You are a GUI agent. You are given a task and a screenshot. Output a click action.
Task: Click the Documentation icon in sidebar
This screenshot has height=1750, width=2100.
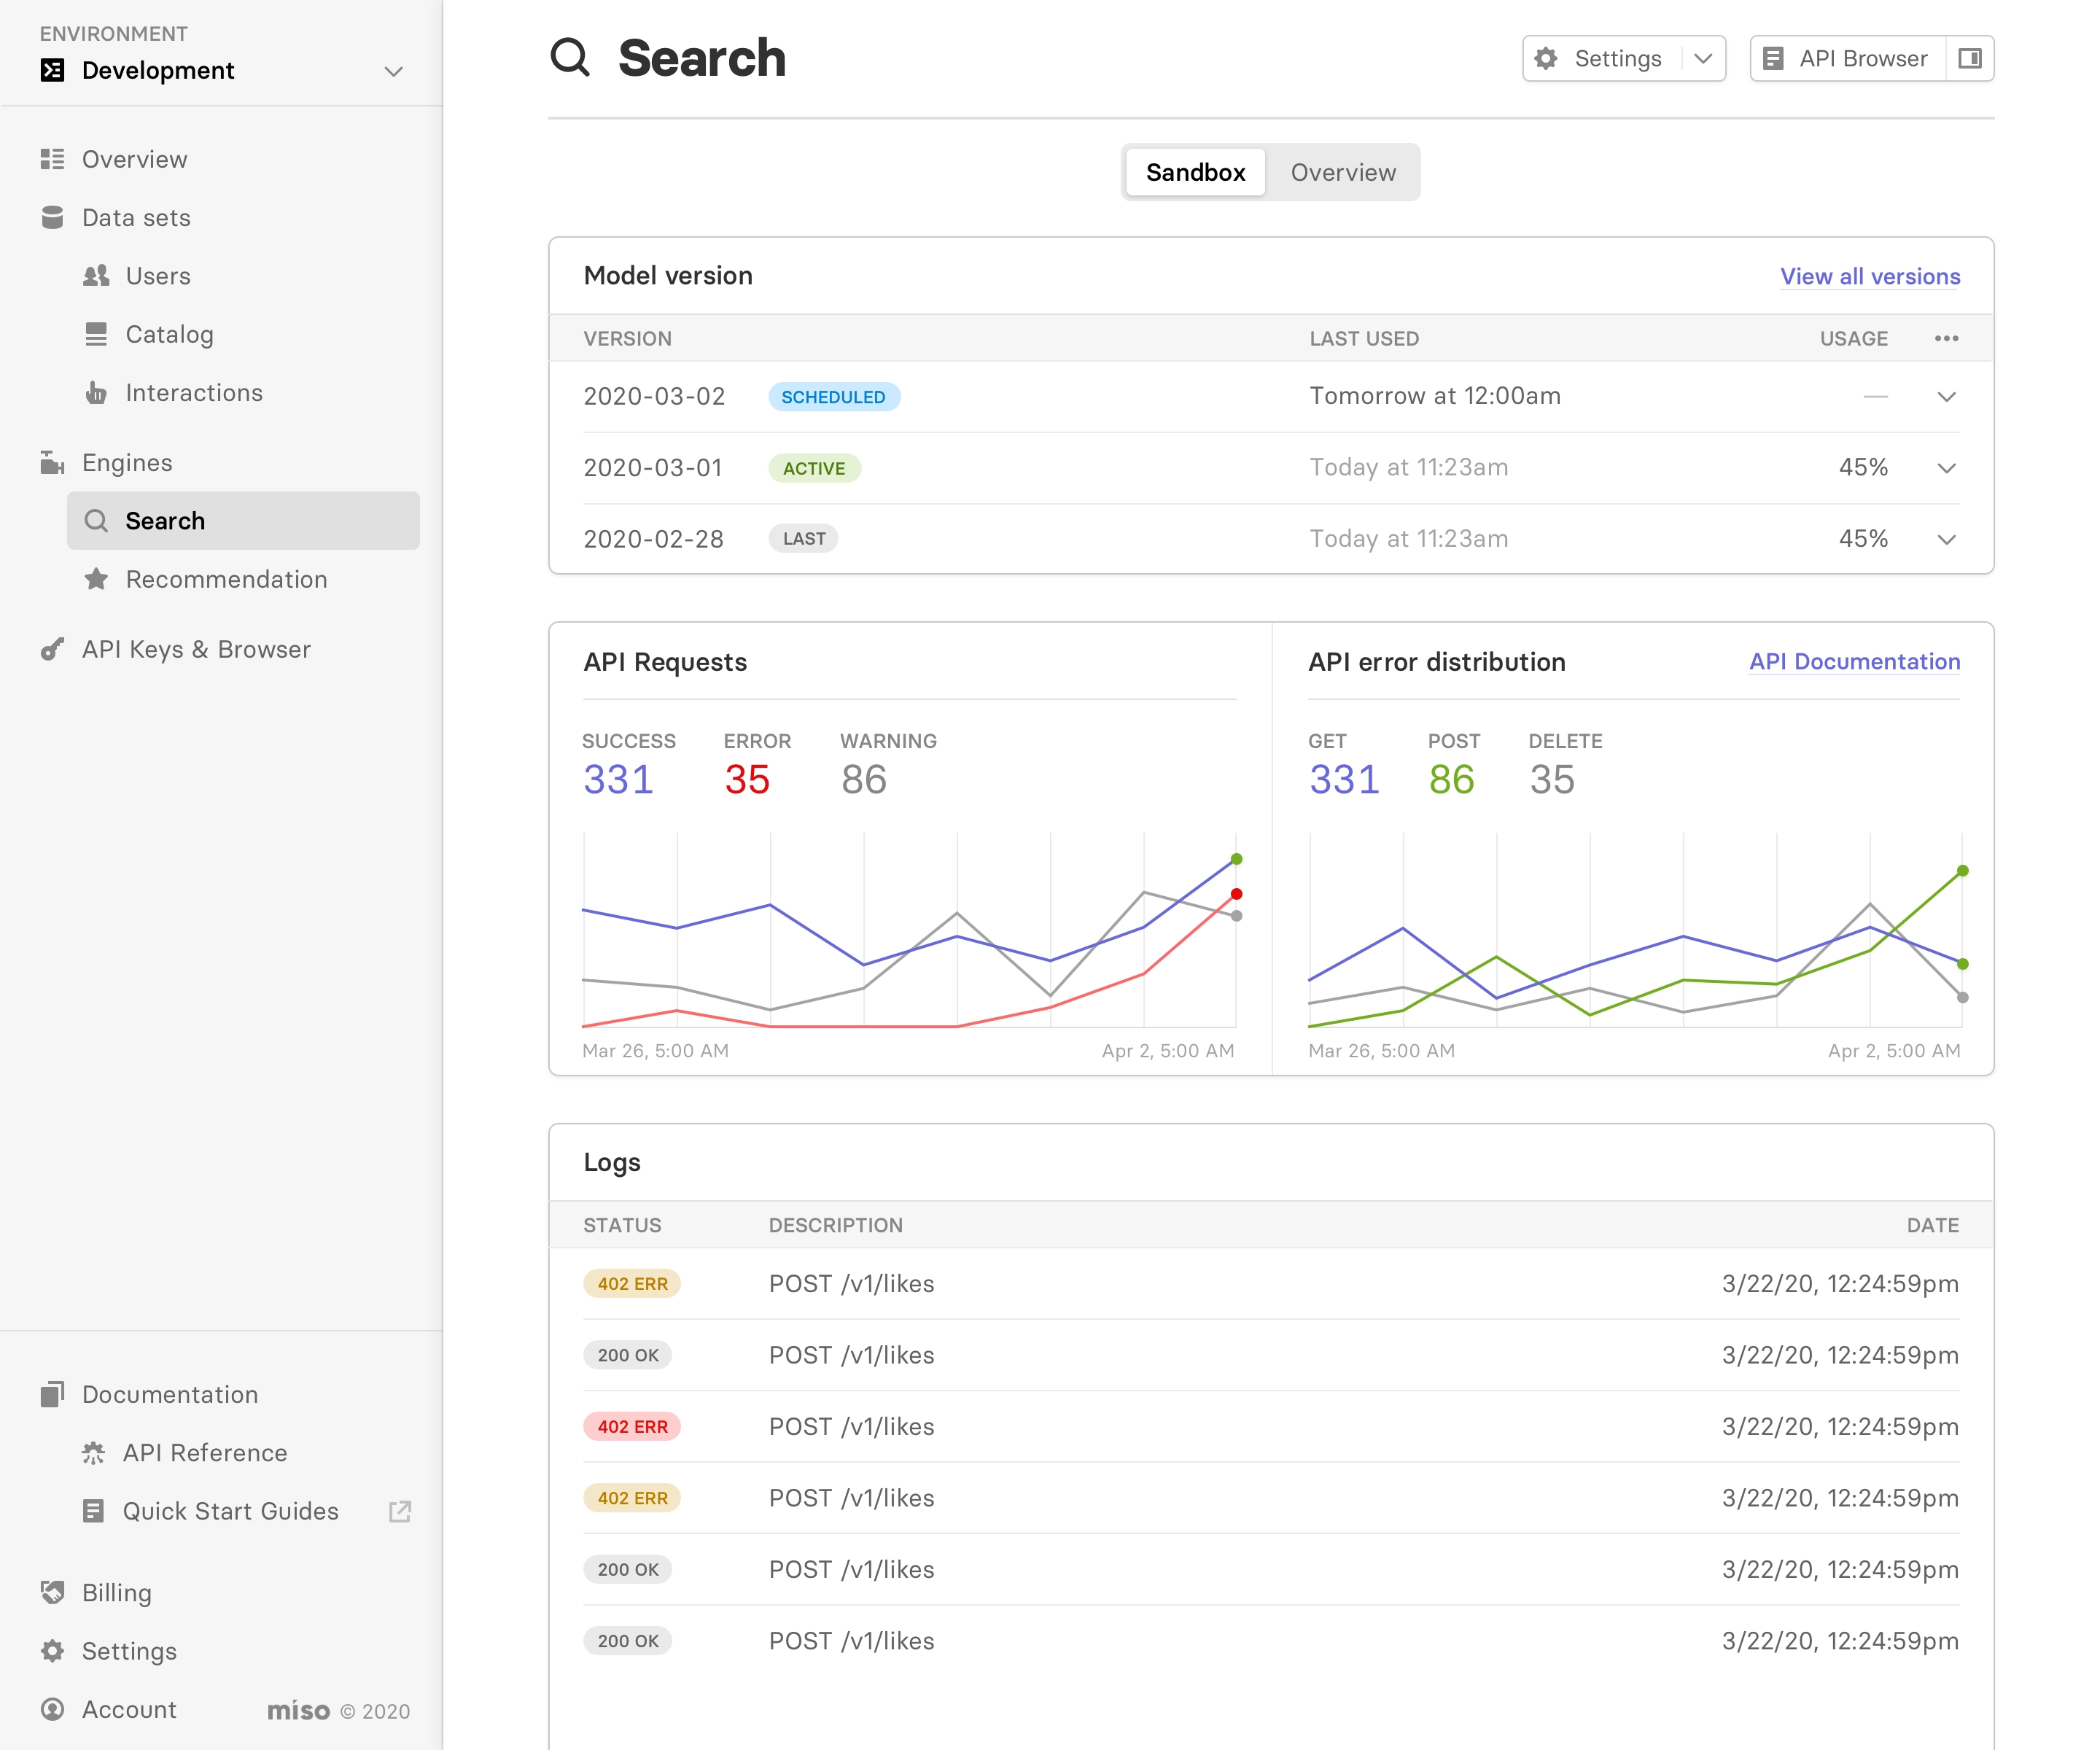click(x=52, y=1394)
